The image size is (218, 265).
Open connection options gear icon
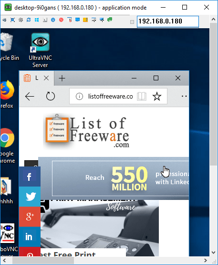(x=21, y=20)
